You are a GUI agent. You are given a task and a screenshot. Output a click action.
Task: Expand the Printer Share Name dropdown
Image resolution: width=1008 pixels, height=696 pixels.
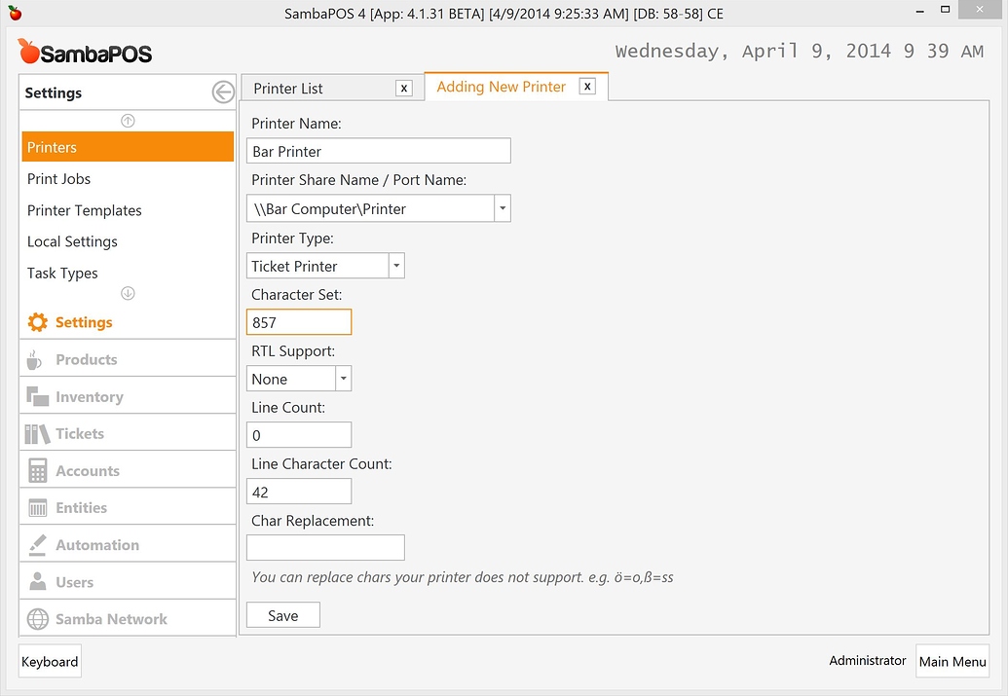click(503, 208)
